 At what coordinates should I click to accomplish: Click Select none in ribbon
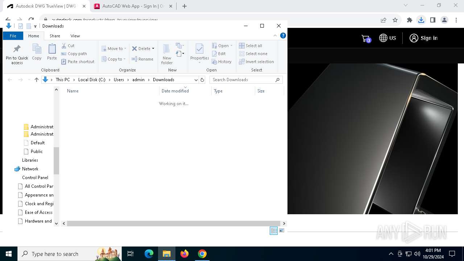click(x=253, y=54)
